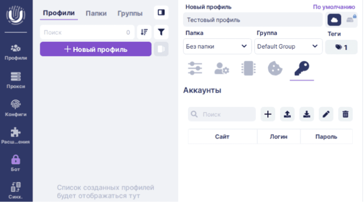Open the Бот locked section

pos(16,163)
